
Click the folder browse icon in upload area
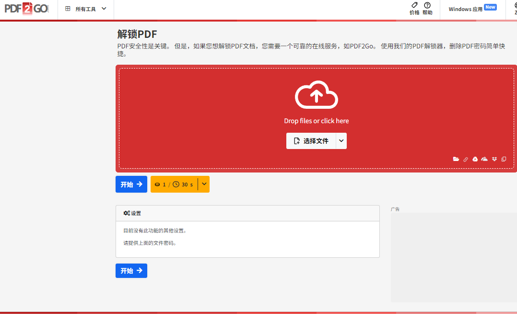(456, 159)
